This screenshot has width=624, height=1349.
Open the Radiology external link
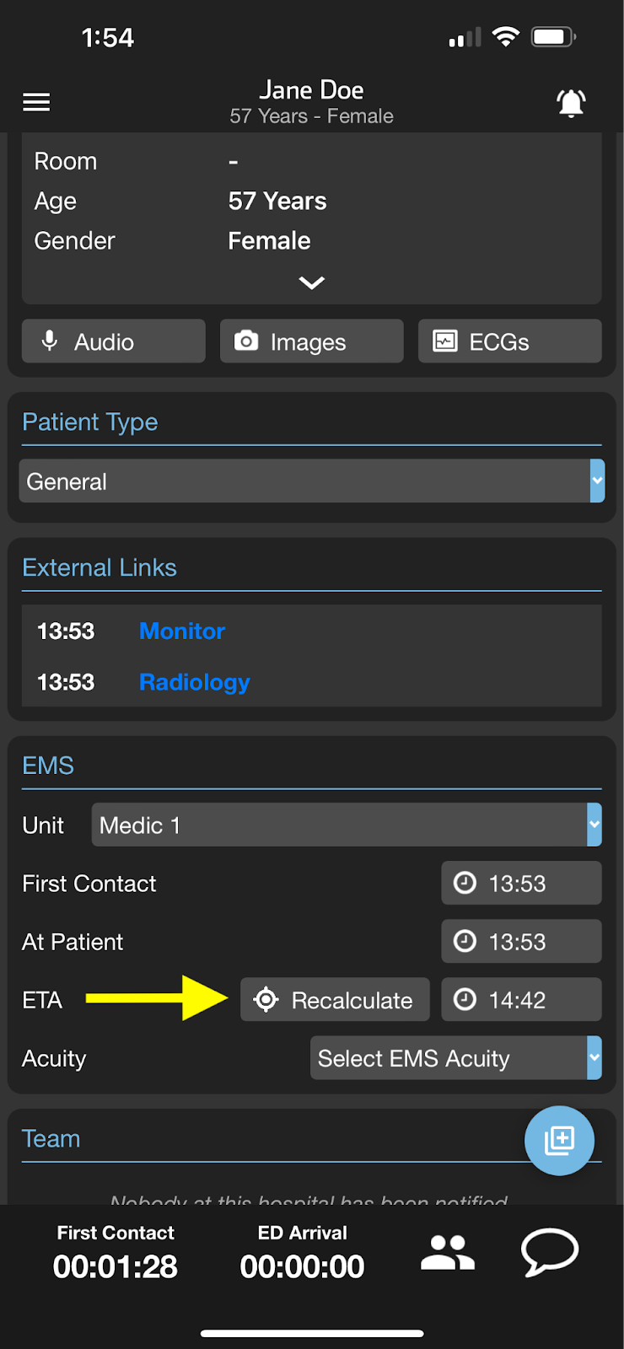coord(195,682)
